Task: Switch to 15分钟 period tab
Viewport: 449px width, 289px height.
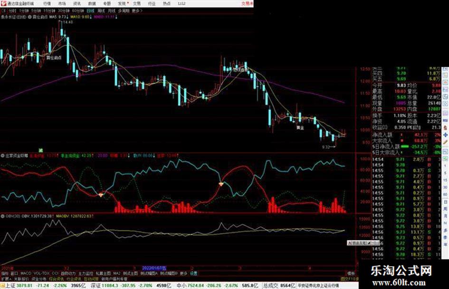Action: (49, 10)
